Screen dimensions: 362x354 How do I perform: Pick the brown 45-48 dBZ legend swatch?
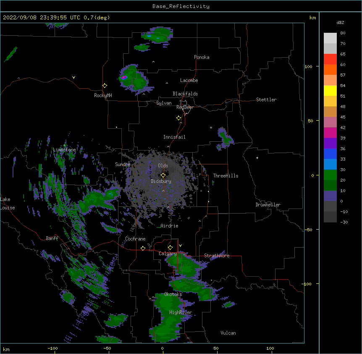pos(330,111)
